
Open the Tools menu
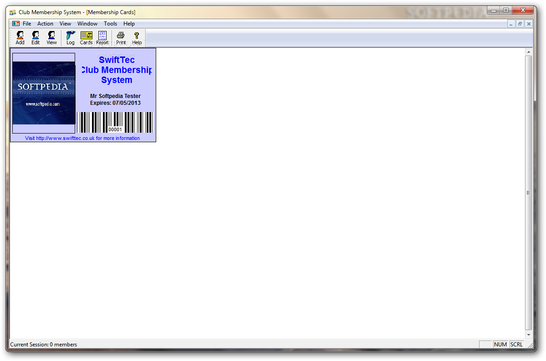tap(110, 24)
